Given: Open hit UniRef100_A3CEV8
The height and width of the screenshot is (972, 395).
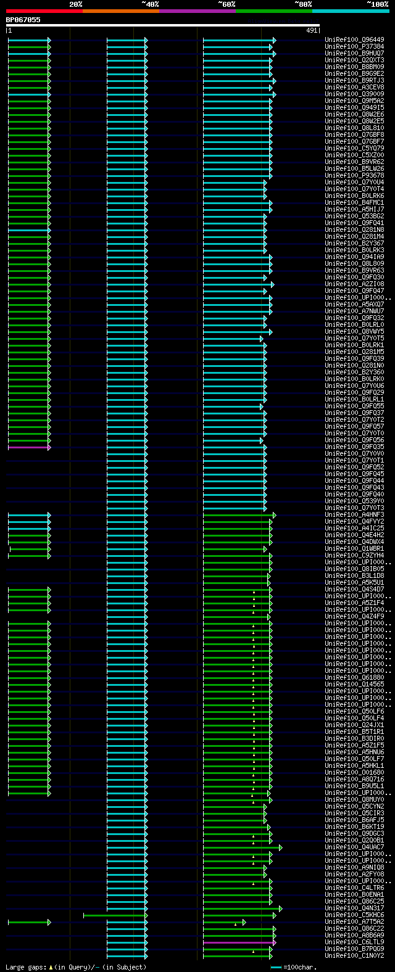Looking at the screenshot, I should (354, 87).
